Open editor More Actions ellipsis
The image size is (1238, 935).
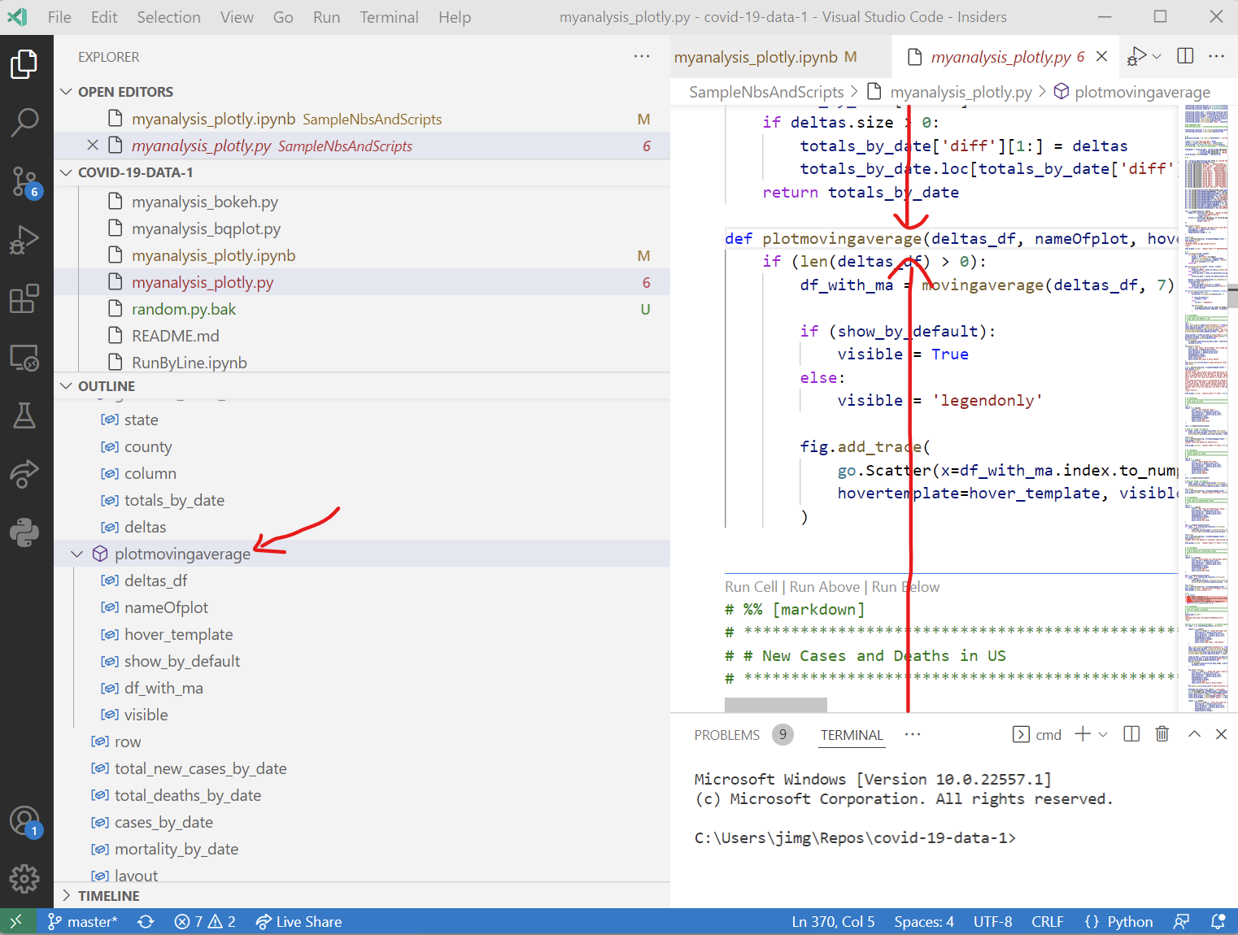click(1217, 56)
